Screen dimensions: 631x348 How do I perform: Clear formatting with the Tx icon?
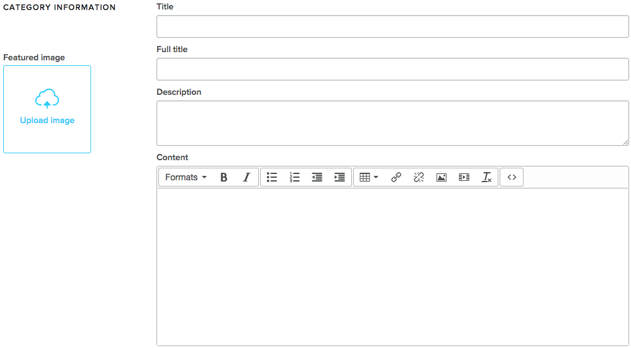point(486,177)
